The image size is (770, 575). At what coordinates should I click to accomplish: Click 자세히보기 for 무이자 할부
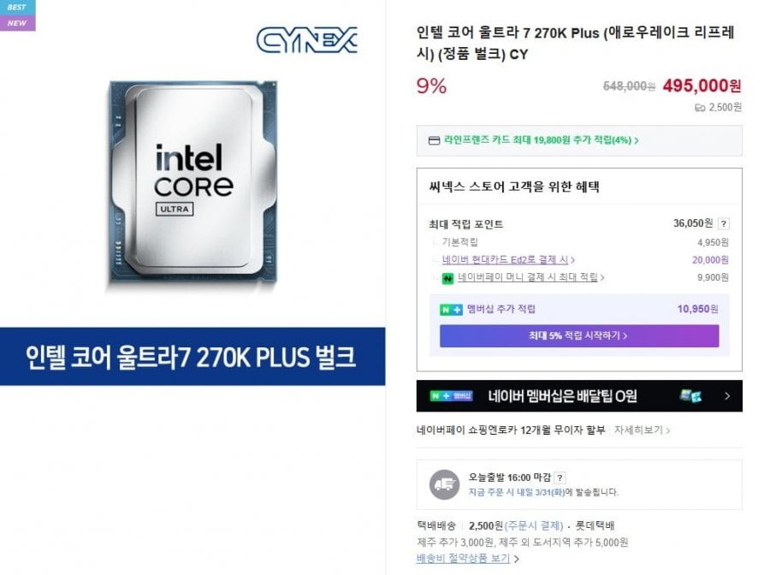[x=642, y=430]
